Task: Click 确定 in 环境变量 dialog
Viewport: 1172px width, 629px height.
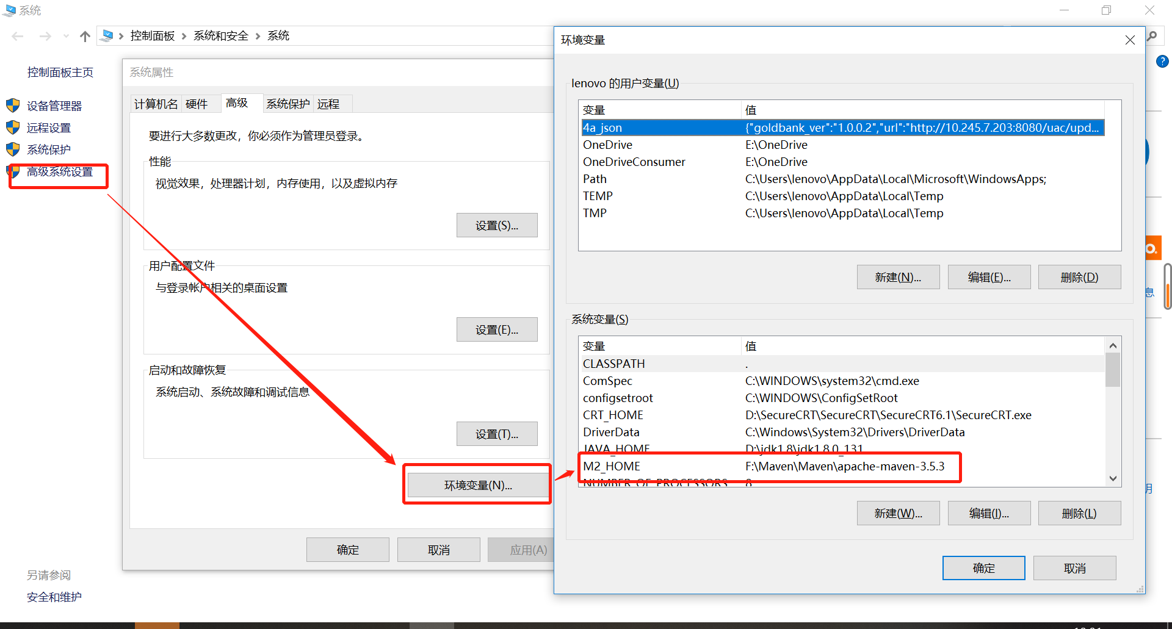Action: tap(983, 568)
